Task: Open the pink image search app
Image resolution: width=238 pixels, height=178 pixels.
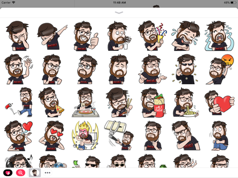Action: click(x=20, y=173)
